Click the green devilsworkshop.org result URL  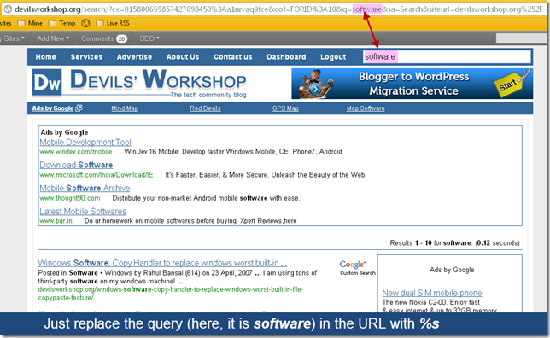[x=170, y=294]
